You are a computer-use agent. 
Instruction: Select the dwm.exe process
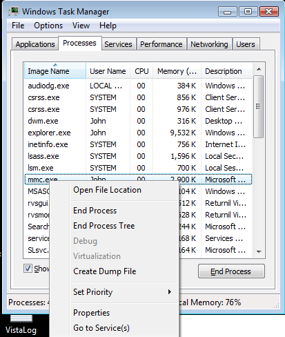coord(138,121)
